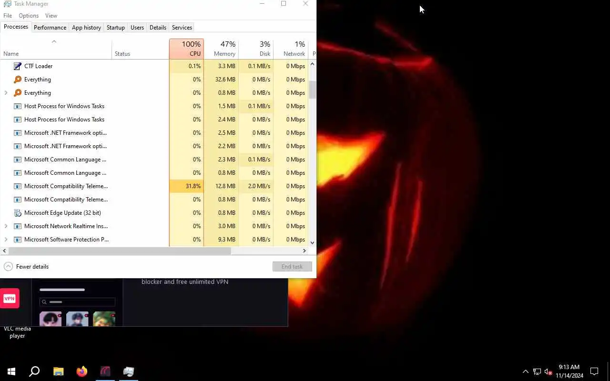610x381 pixels.
Task: Switch to the Startup tab
Action: [x=115, y=28]
